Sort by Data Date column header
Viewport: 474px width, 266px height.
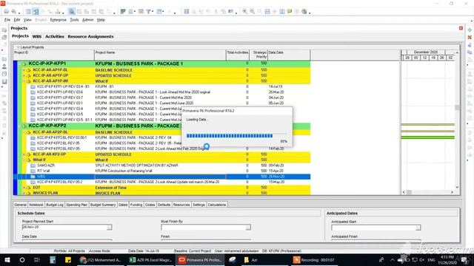[x=289, y=55]
